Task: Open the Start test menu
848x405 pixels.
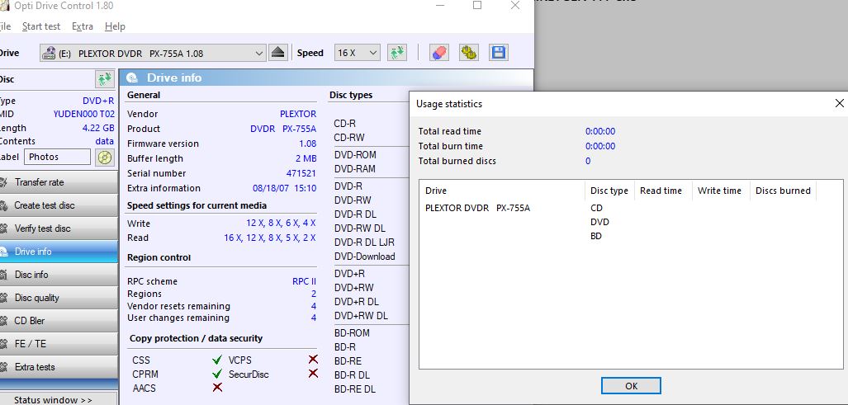Action: 41,26
